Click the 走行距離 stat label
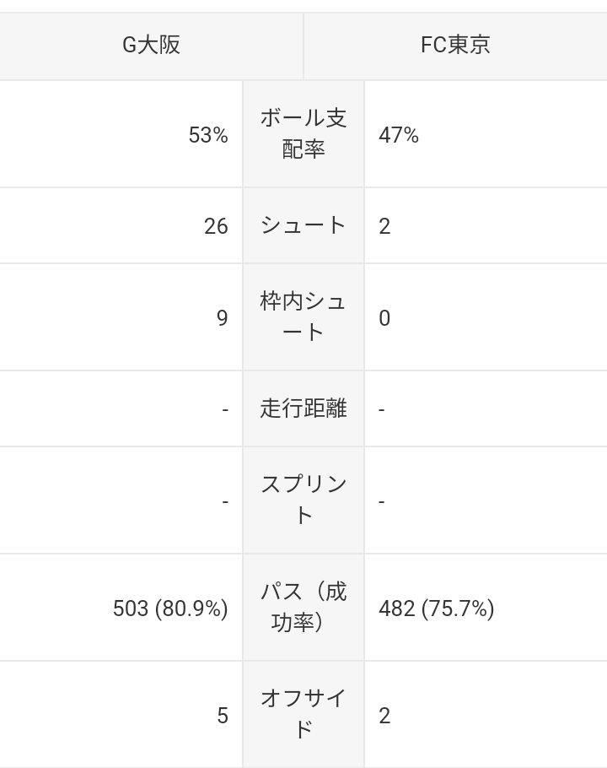This screenshot has height=768, width=607. click(303, 408)
